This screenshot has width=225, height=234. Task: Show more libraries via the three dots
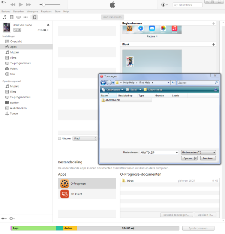tap(25, 17)
